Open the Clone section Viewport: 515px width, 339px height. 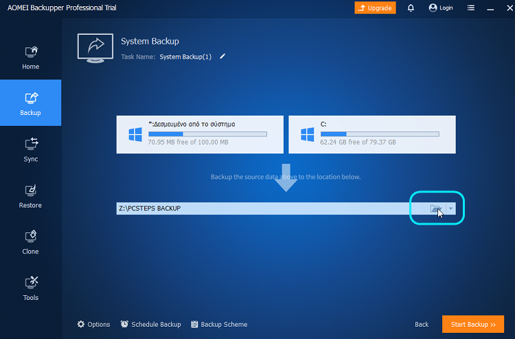pos(30,242)
